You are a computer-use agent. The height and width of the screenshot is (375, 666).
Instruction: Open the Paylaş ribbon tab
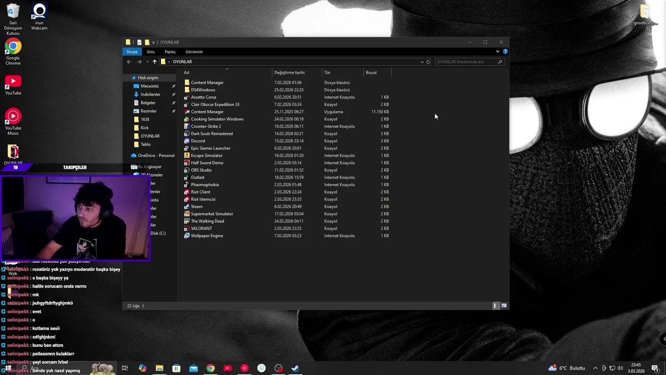click(x=170, y=52)
